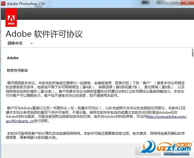Click the line '细信息，请参阅第14条和第16条'
The image size is (194, 158).
[32, 138]
